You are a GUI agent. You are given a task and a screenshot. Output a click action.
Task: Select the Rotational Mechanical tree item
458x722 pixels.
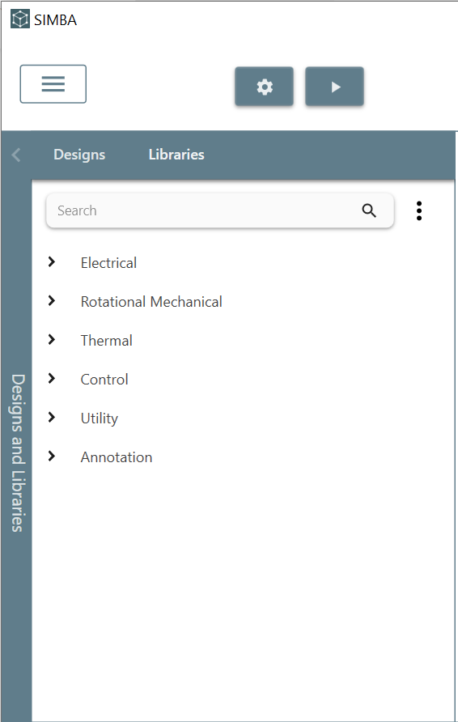[151, 302]
